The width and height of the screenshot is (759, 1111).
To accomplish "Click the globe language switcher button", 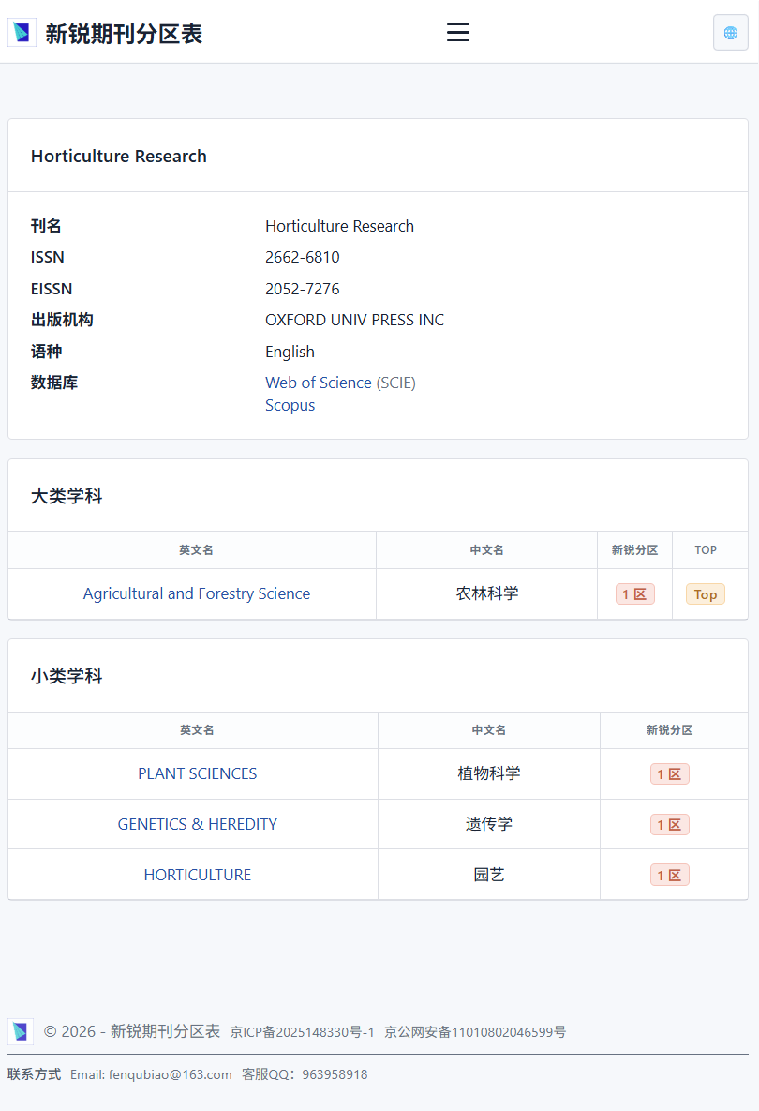I will [730, 33].
